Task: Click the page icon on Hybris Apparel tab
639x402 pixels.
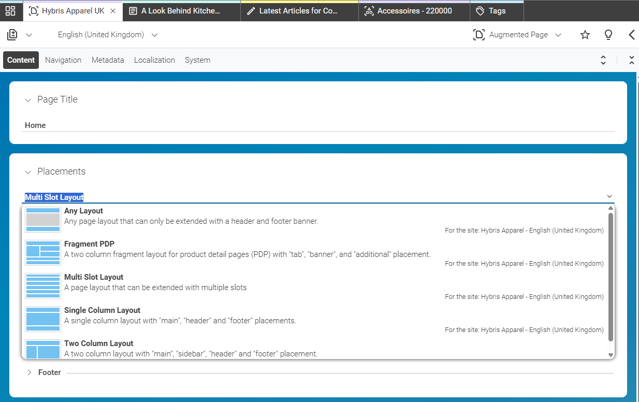Action: pyautogui.click(x=34, y=11)
